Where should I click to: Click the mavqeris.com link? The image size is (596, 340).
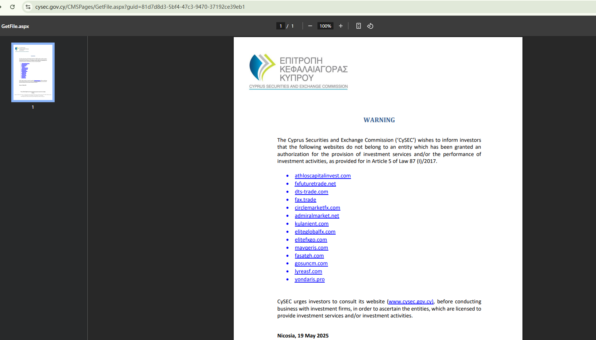311,248
